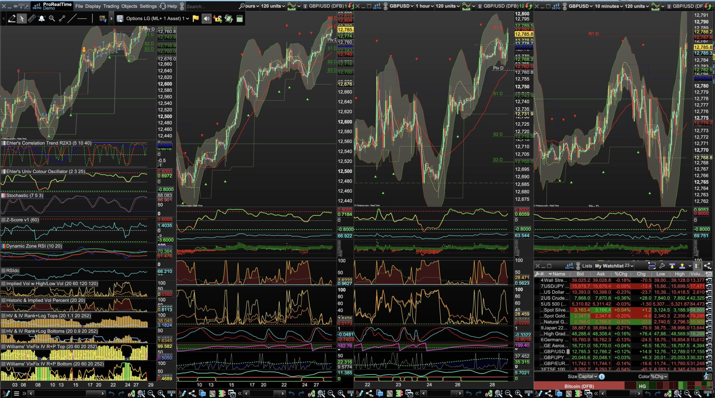This screenshot has width=715, height=398.
Task: Select the pencil drawing tool
Action: 12,19
